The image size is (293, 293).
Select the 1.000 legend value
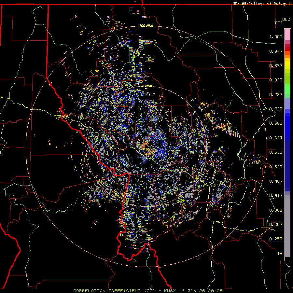(x=276, y=36)
